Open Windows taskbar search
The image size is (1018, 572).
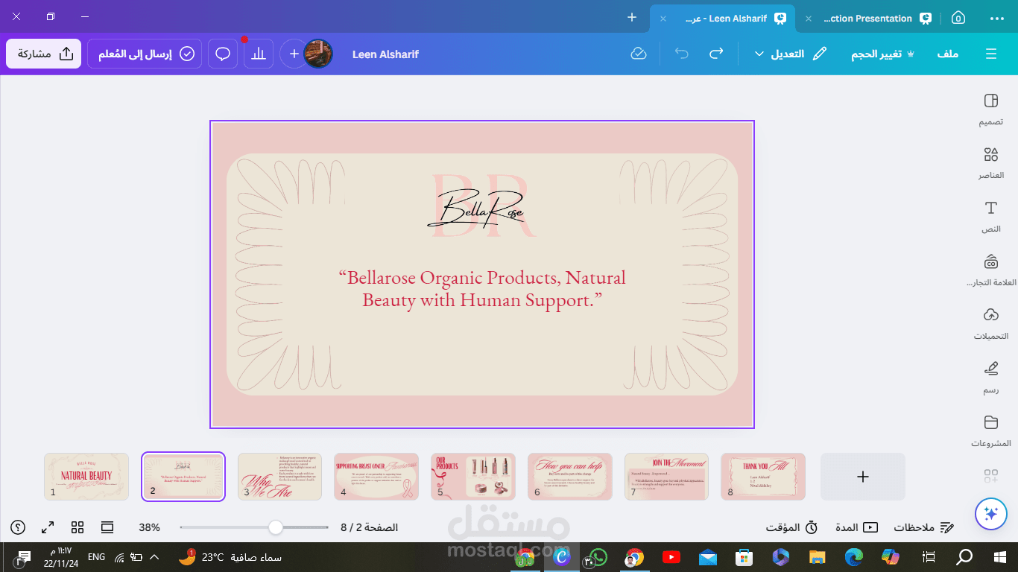pyautogui.click(x=964, y=556)
